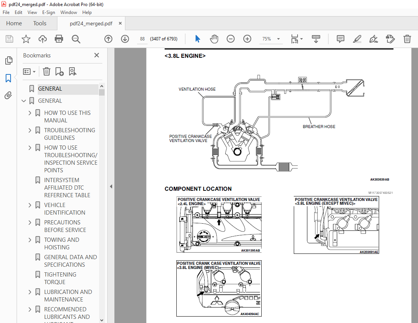Go to previous page arrow
Image resolution: width=418 pixels, height=323 pixels.
[x=108, y=39]
